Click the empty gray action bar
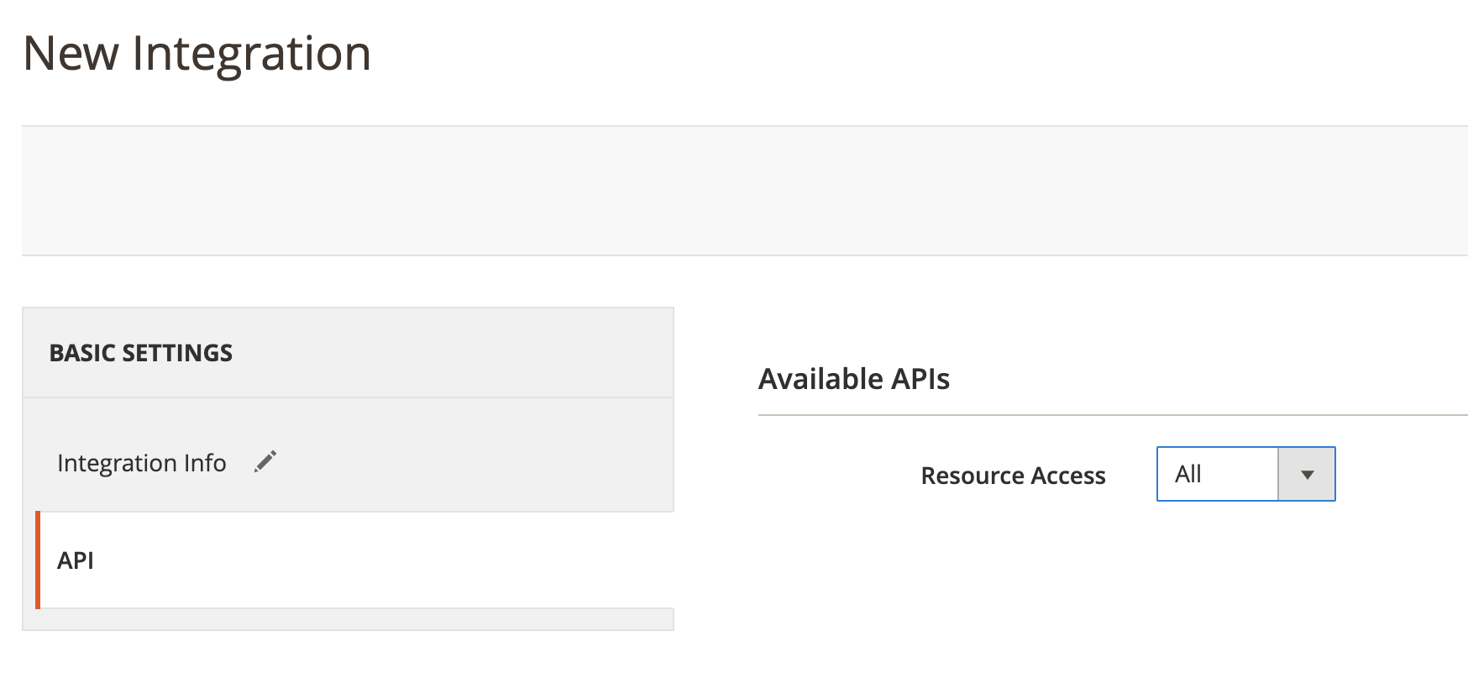Viewport: 1468px width, 689px height. 744,191
